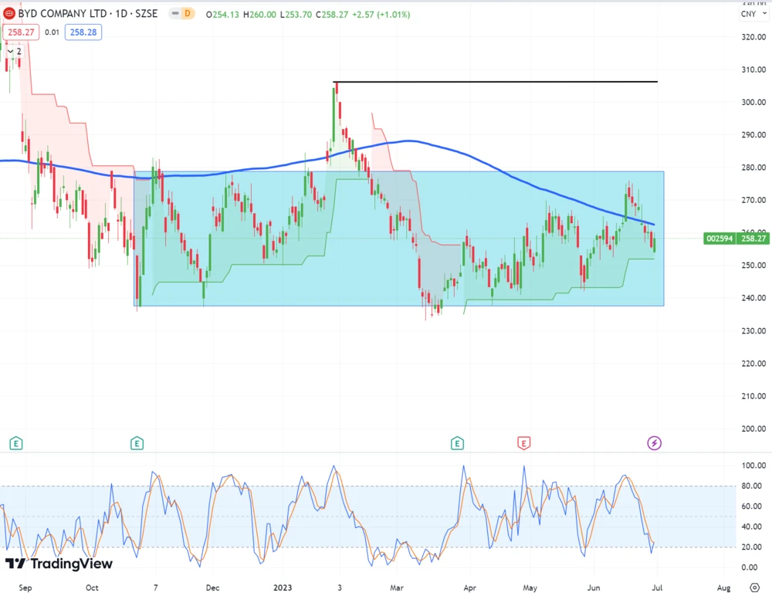Click the green earnings marker near April

(x=458, y=443)
